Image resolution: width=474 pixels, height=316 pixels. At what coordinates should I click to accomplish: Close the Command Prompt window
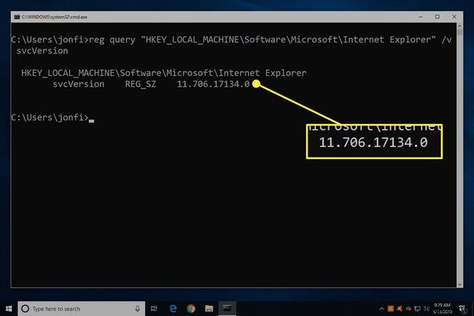[x=454, y=17]
